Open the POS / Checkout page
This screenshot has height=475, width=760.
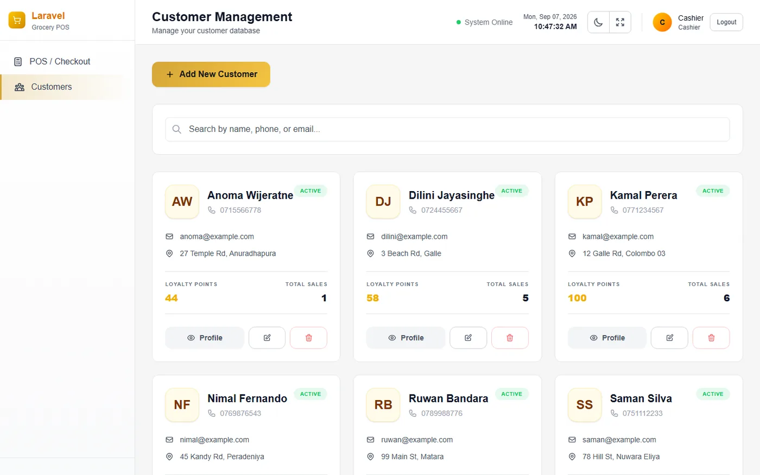coord(67,61)
